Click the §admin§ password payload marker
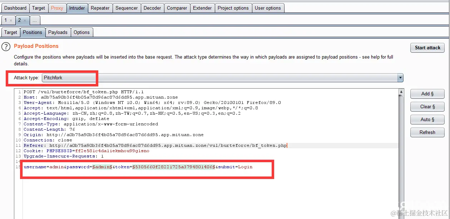 pos(102,167)
